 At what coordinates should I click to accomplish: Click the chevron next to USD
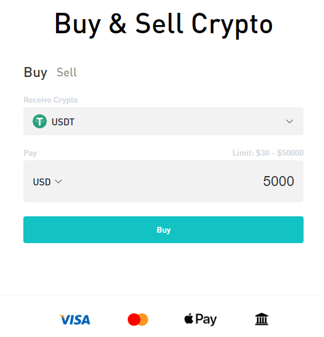(x=58, y=181)
